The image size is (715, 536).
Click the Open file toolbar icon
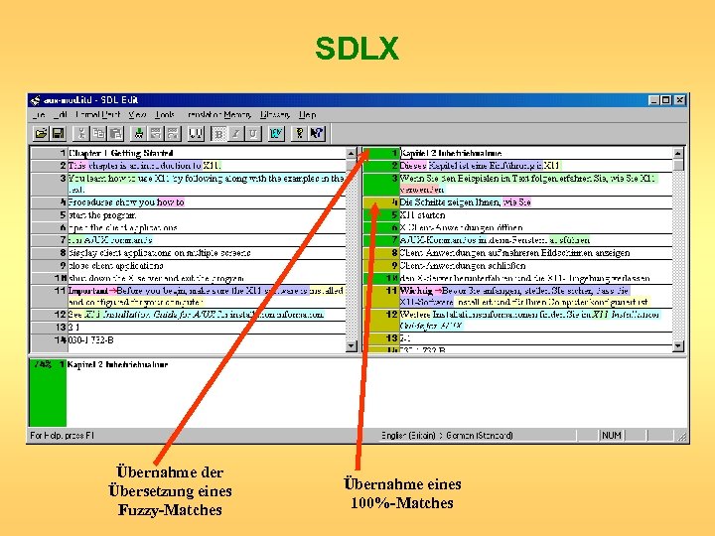[41, 133]
